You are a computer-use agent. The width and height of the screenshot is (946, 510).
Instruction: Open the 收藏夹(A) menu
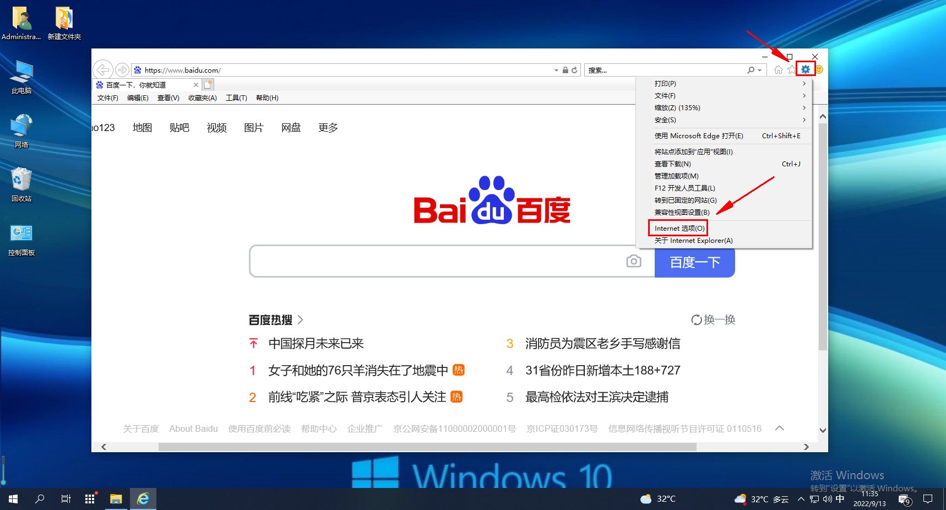[x=203, y=98]
